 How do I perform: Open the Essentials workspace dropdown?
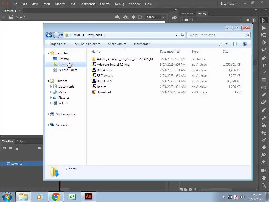229,4
